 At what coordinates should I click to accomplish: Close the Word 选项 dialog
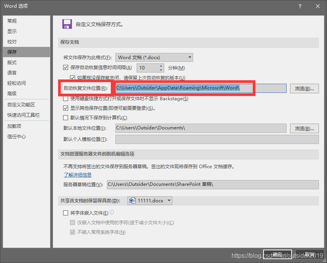[x=318, y=6]
